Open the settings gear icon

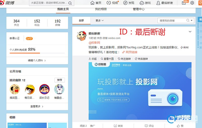click(x=192, y=3)
